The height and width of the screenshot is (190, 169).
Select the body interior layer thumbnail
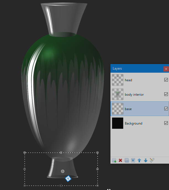click(x=118, y=94)
